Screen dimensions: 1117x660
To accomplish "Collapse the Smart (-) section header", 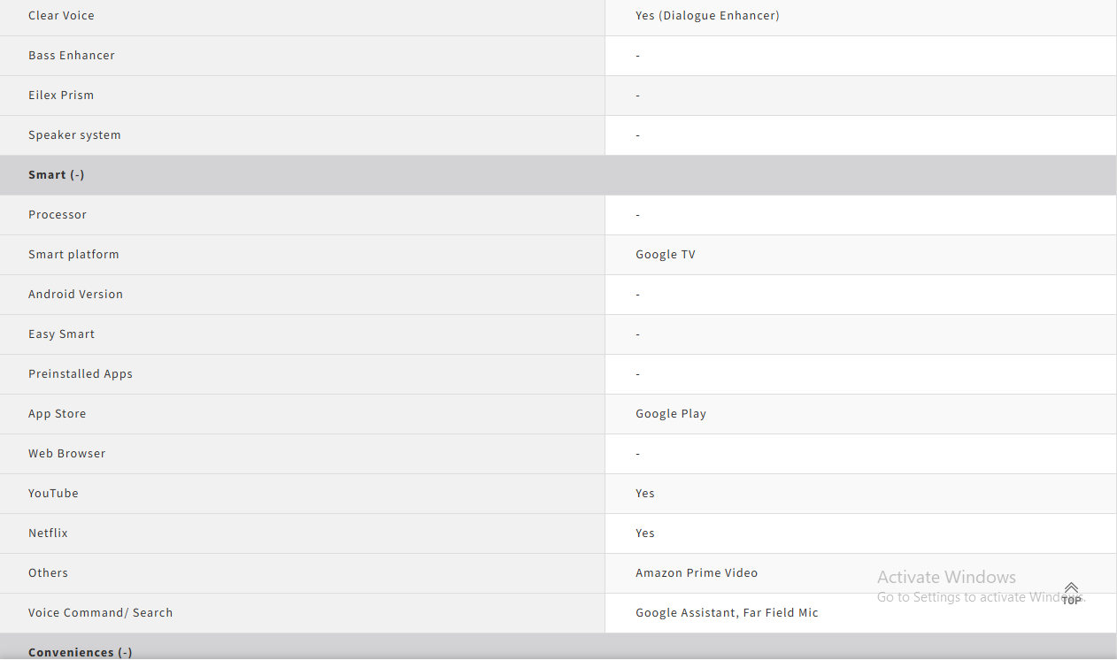I will pyautogui.click(x=56, y=175).
